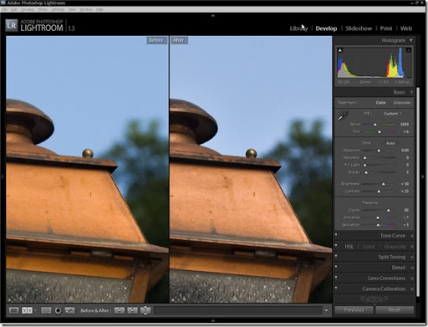
Task: Select Grayscale in HSL panel header
Action: [x=395, y=247]
